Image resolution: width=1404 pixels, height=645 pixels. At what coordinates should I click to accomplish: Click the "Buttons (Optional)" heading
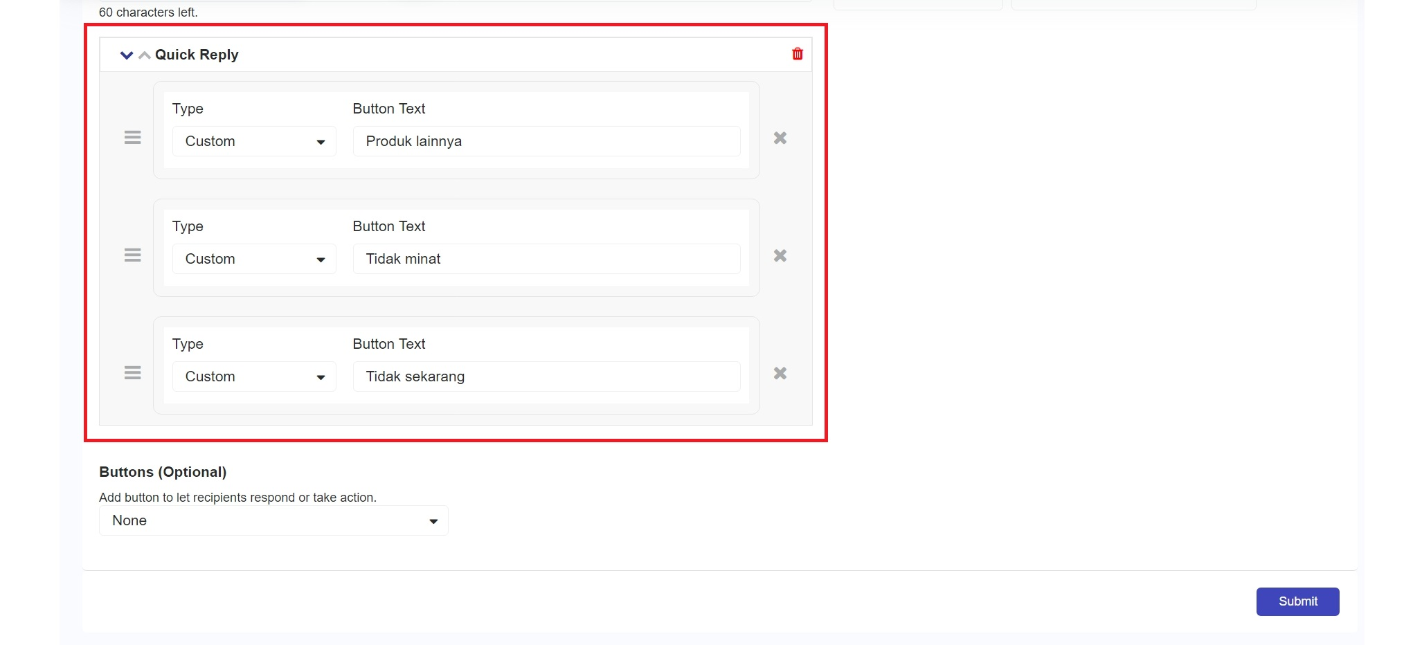(163, 472)
